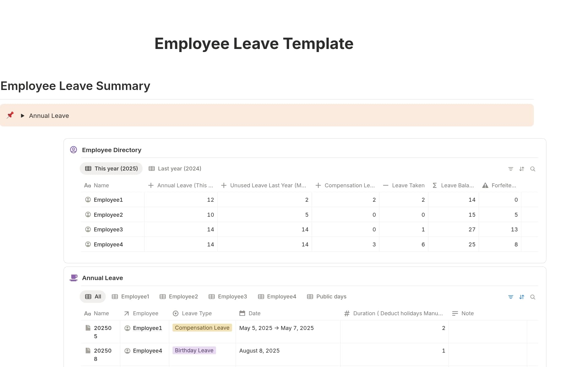Open search in the Annual Leave table

(x=533, y=297)
